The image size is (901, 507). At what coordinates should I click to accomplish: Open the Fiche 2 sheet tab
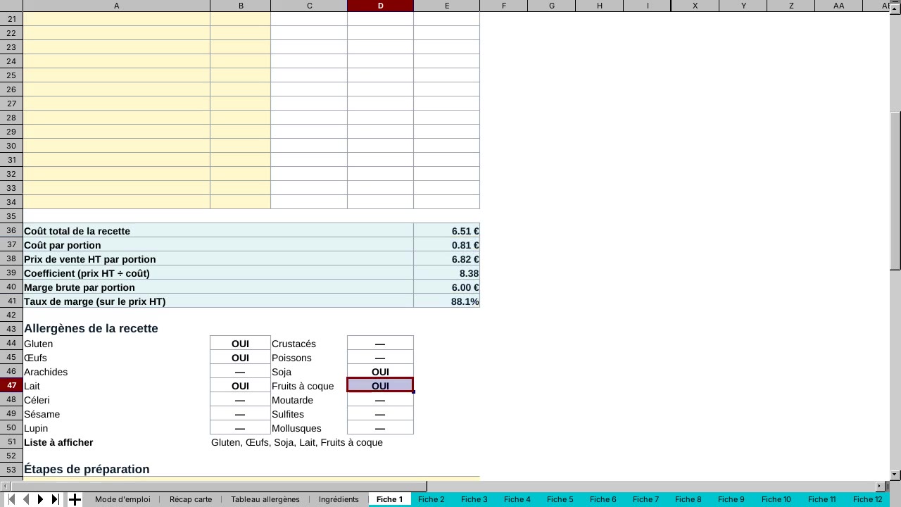(431, 499)
